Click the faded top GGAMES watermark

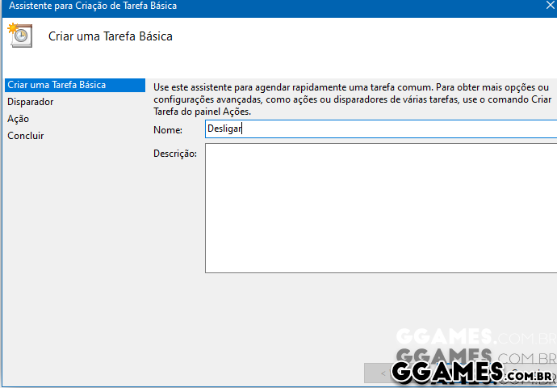pyautogui.click(x=473, y=335)
